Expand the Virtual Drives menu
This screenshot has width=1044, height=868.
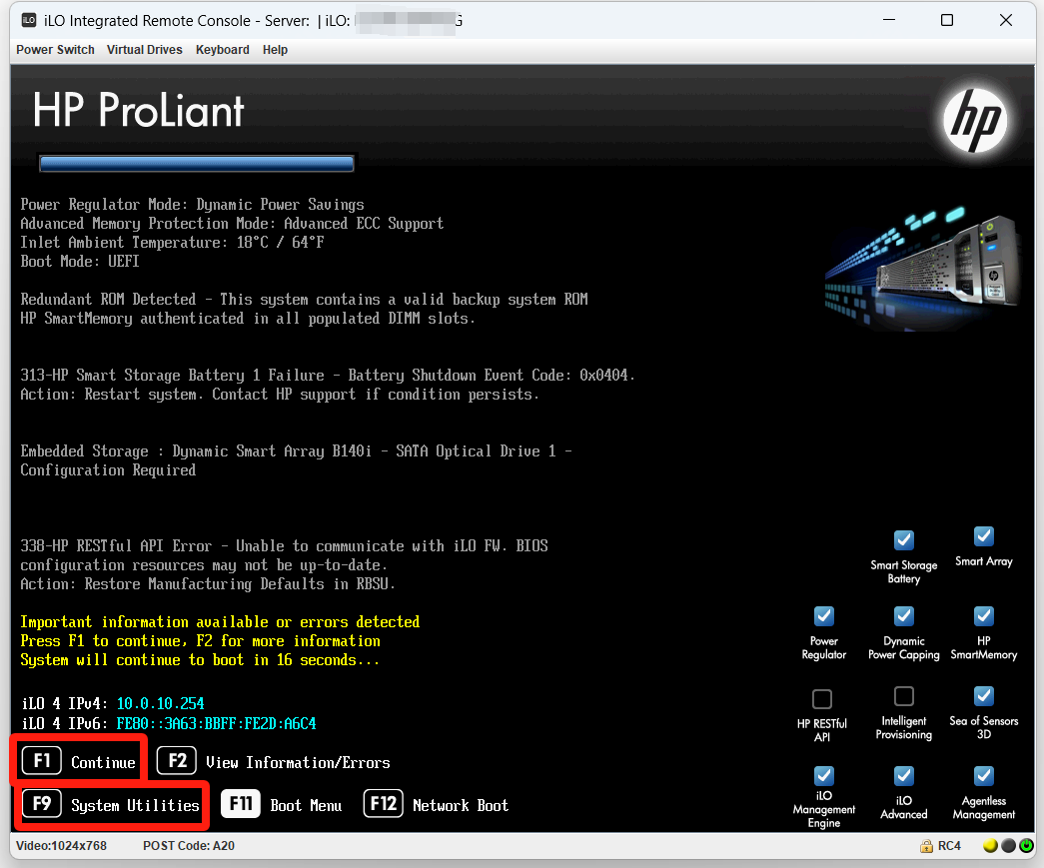pyautogui.click(x=145, y=50)
